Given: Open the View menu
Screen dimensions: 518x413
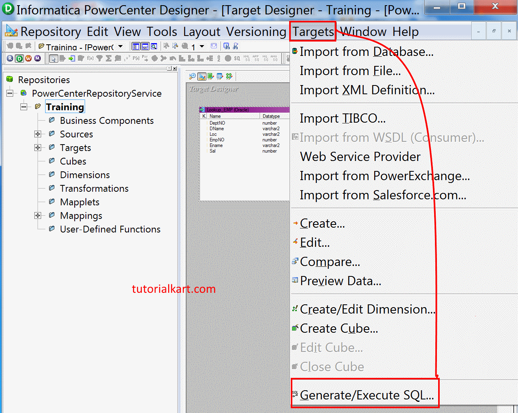Looking at the screenshot, I should tap(127, 32).
